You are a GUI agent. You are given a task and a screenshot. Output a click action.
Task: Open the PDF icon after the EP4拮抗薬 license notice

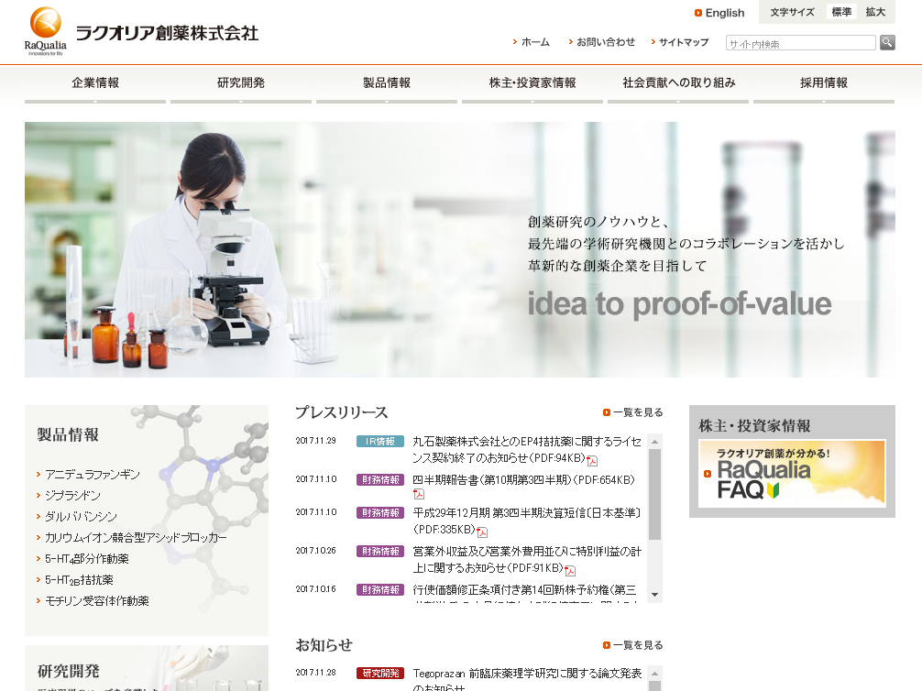(x=592, y=460)
